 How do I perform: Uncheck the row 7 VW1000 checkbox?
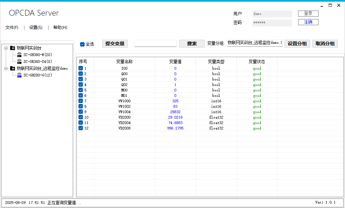(x=81, y=101)
